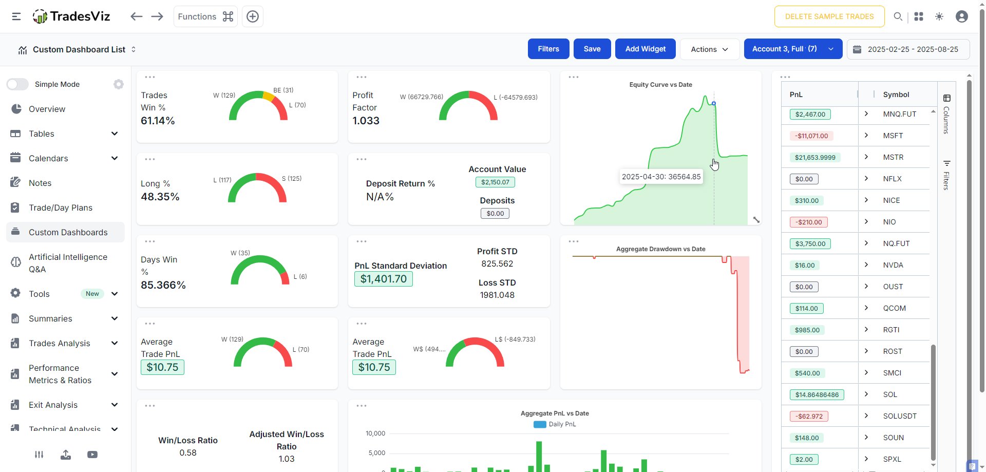Screen dimensions: 986x472
Task: Open options menu of Long % widget
Action: coord(150,159)
